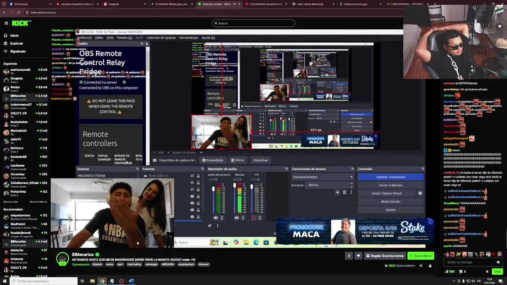
Task: Open transition options three dots
Action: pos(351,192)
